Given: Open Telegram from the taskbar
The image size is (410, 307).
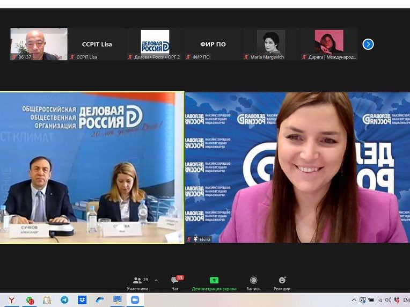Looking at the screenshot, I should pos(64,300).
